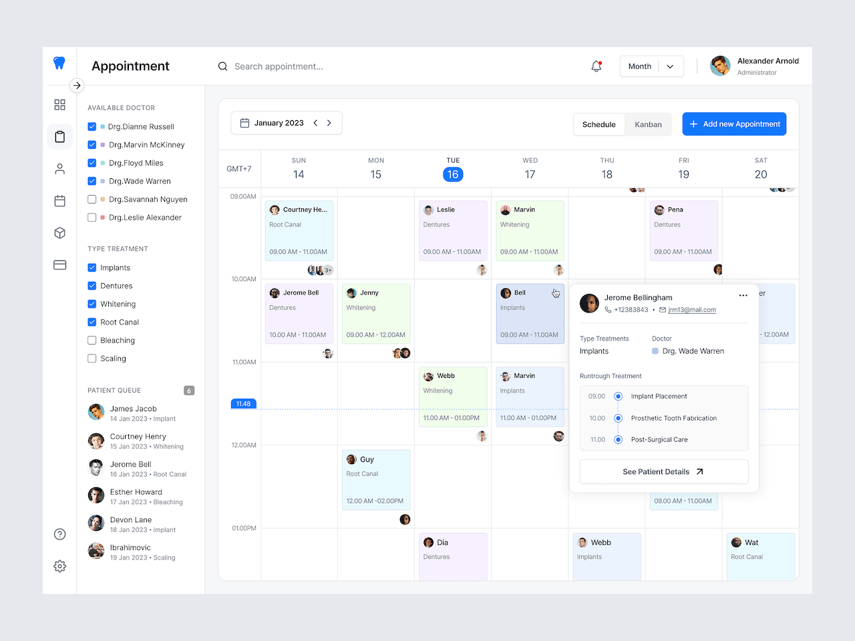Click Prosthetic Tooth Fabrication step marker
This screenshot has width=855, height=641.
click(x=618, y=418)
